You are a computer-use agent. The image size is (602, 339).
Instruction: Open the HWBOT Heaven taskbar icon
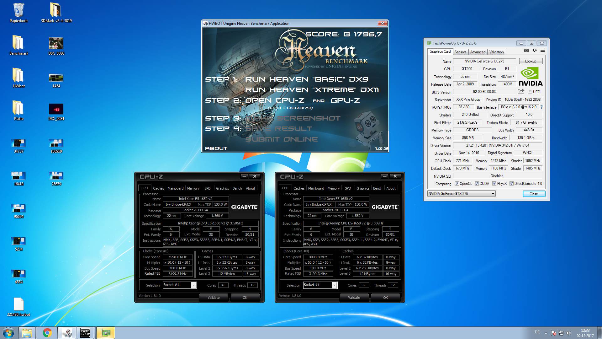click(67, 333)
